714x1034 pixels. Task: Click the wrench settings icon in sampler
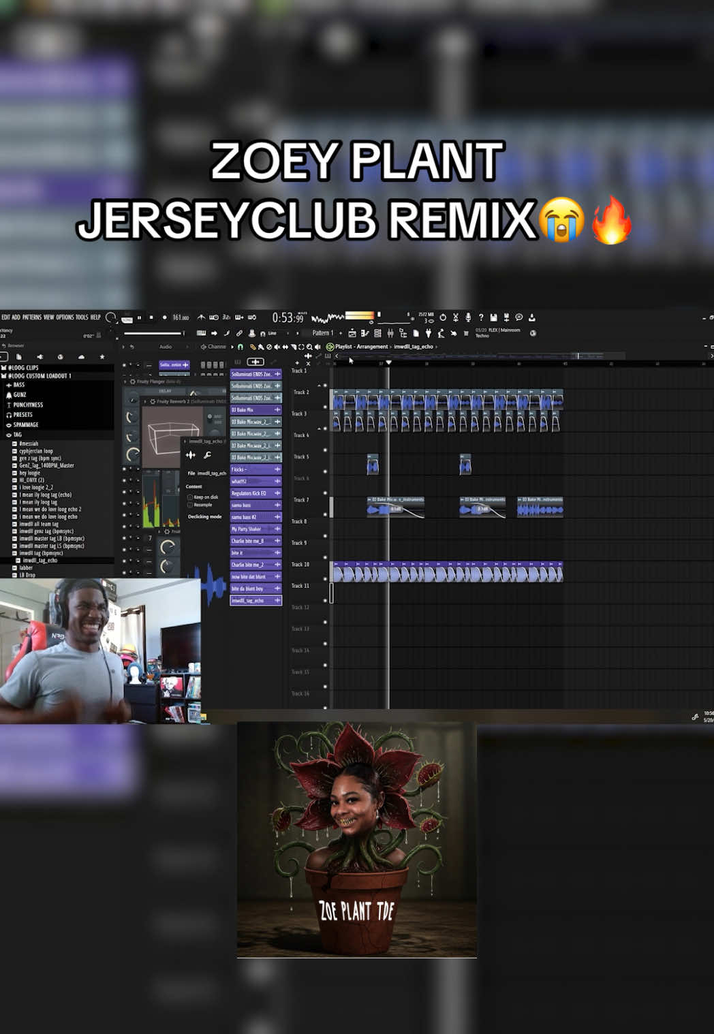coord(207,455)
